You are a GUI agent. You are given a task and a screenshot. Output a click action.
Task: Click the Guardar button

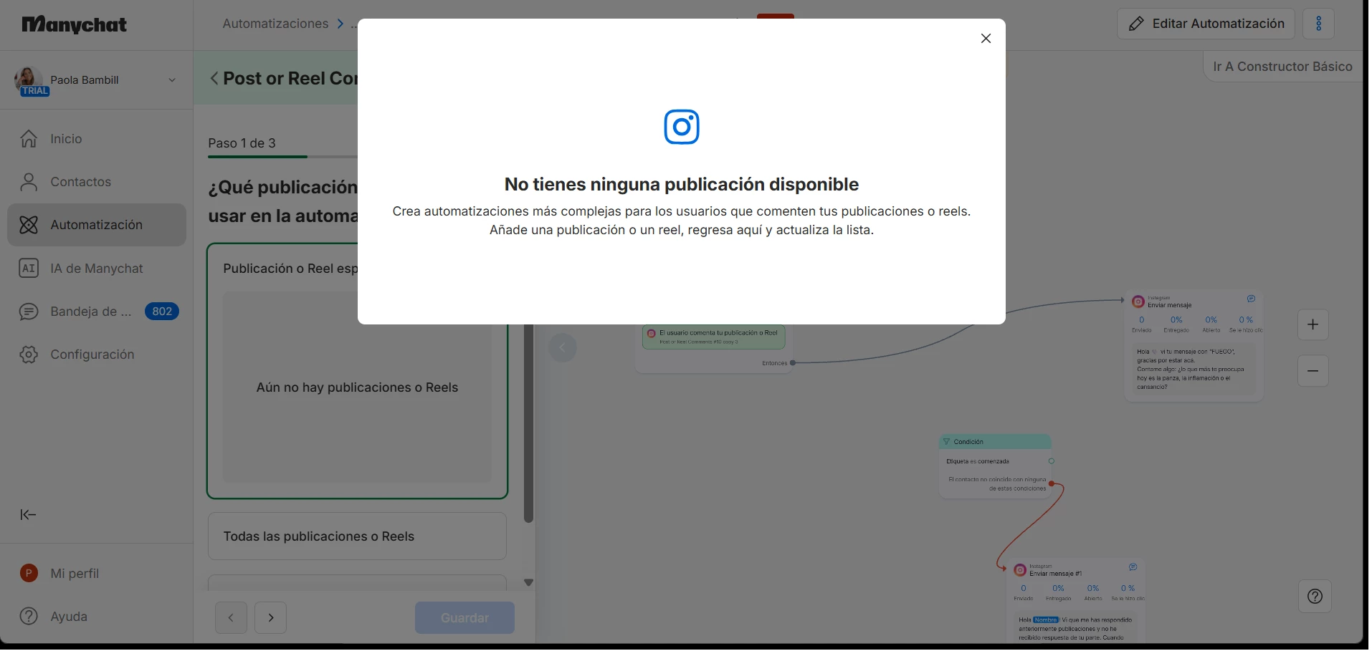465,617
